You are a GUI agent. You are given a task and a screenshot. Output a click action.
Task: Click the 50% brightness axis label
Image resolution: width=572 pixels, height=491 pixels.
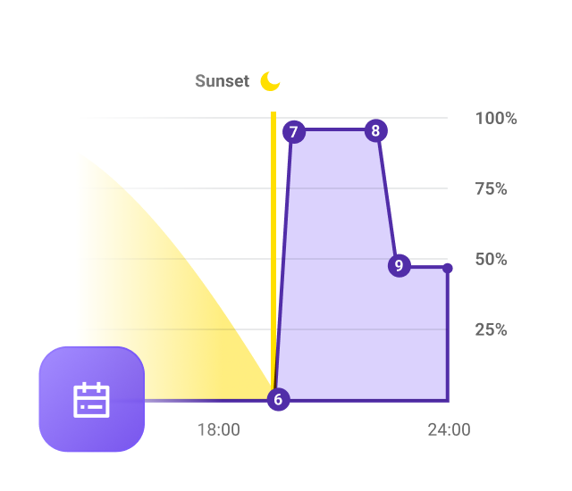pyautogui.click(x=491, y=260)
